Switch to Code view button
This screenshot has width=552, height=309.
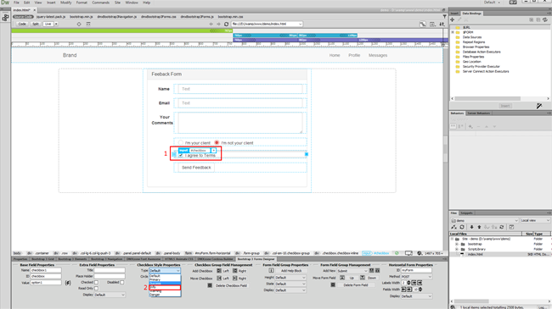(22, 25)
